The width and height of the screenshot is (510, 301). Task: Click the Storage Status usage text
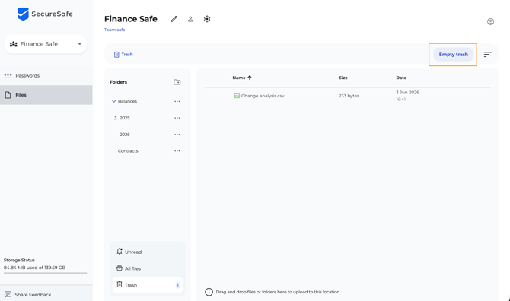pyautogui.click(x=34, y=268)
